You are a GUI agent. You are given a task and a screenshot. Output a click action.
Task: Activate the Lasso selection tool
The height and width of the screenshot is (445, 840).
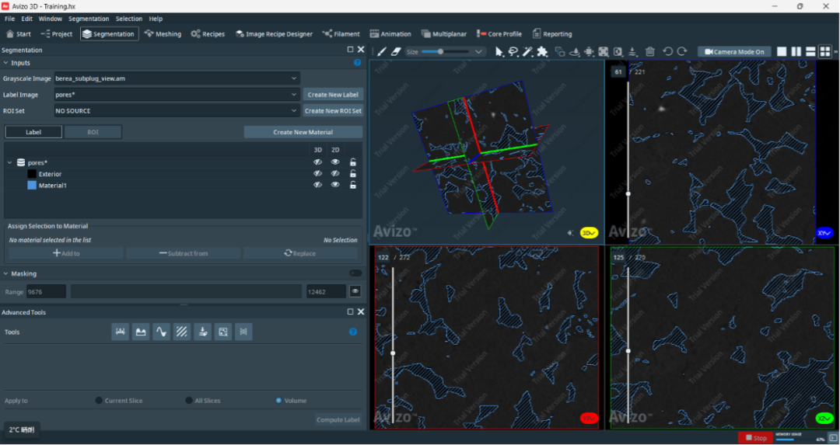(x=513, y=52)
